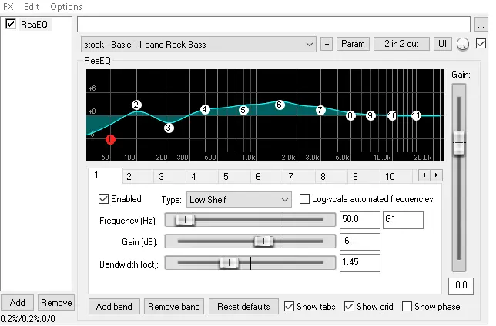
Task: Open the band Type dropdown Low Shelf
Action: pyautogui.click(x=238, y=199)
